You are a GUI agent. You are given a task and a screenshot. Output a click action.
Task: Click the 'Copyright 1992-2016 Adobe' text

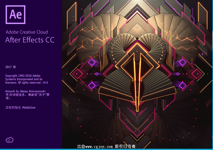pyautogui.click(x=23, y=76)
